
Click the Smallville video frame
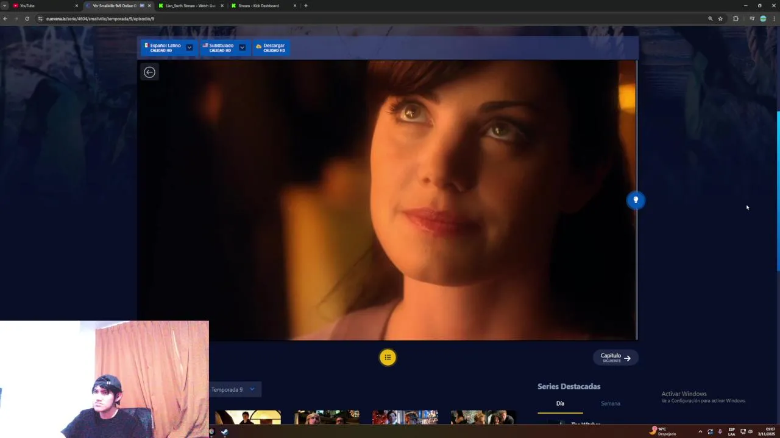tap(387, 200)
